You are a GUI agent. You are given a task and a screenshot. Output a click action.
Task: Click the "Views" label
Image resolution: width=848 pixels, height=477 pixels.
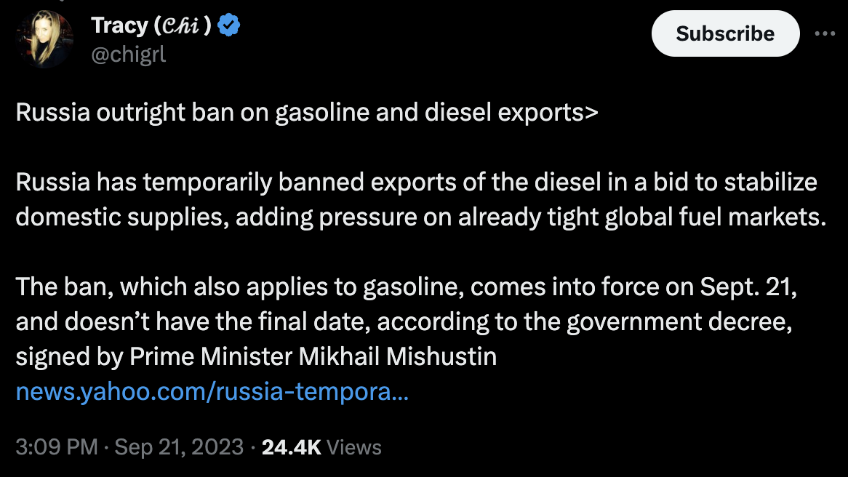(x=354, y=446)
